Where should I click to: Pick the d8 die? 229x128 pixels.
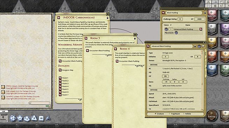[x=34, y=118]
